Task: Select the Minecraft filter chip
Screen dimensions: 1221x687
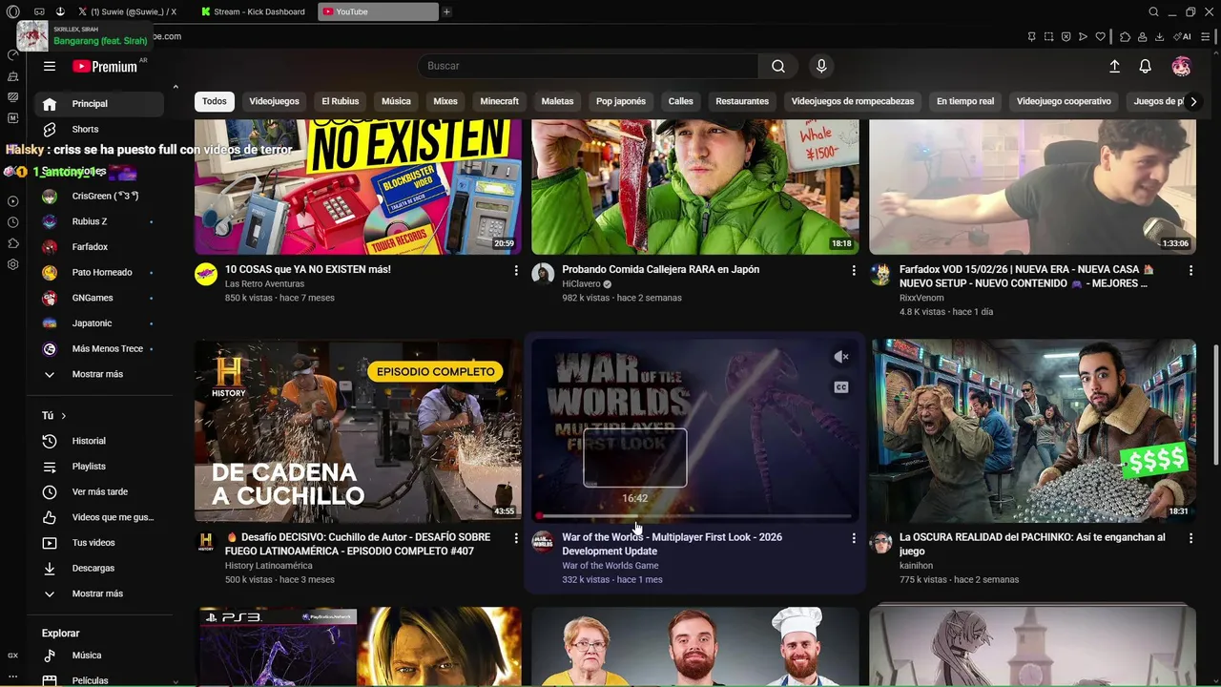Action: (499, 101)
